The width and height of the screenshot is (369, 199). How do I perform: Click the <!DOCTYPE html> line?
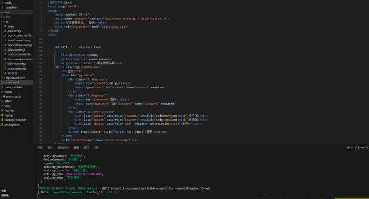pyautogui.click(x=60, y=2)
